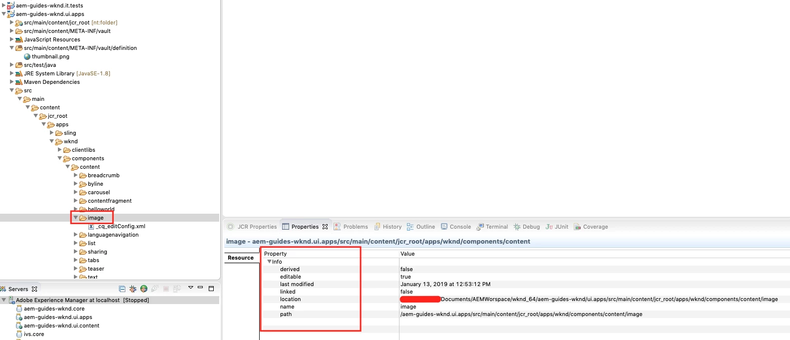Select the list folder
790x340 pixels.
pos(91,243)
